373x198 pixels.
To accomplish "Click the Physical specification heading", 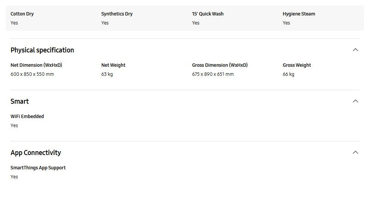I will pos(42,50).
